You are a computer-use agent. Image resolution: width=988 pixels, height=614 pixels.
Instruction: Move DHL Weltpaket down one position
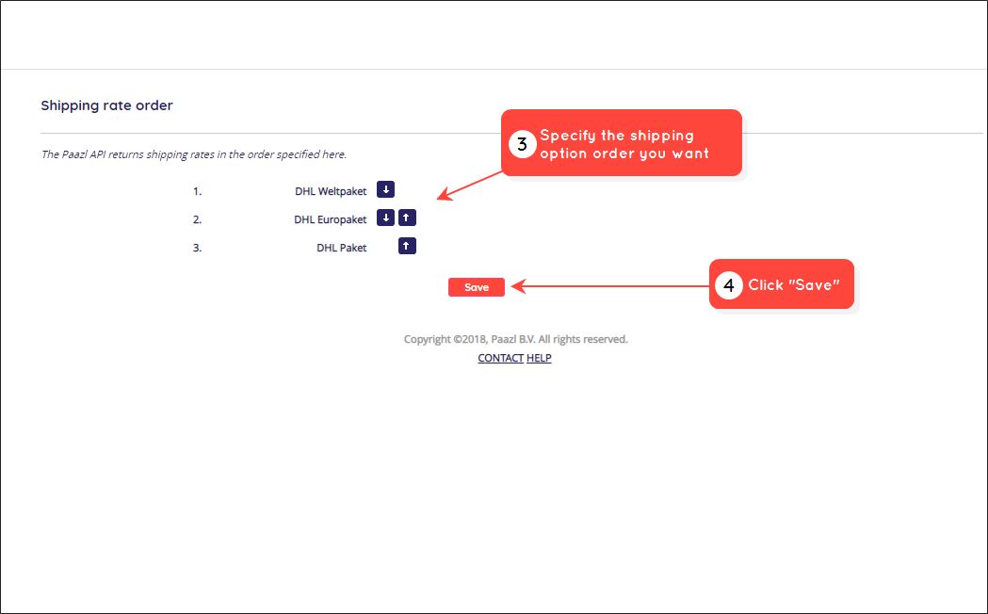385,189
